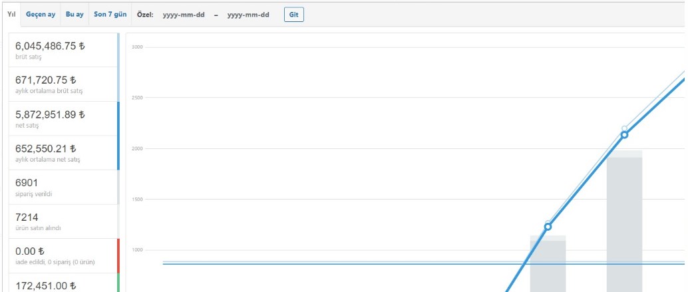This screenshot has width=688, height=292.
Task: Click the 2000 y-axis label
Action: pos(137,148)
